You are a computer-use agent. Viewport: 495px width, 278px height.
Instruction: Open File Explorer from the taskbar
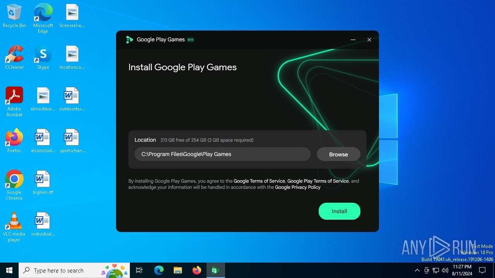click(178, 270)
